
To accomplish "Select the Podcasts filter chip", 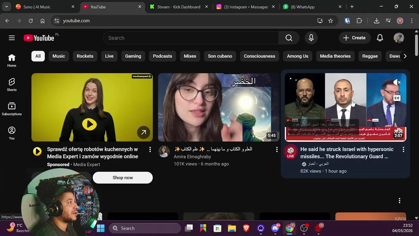I will pyautogui.click(x=162, y=56).
